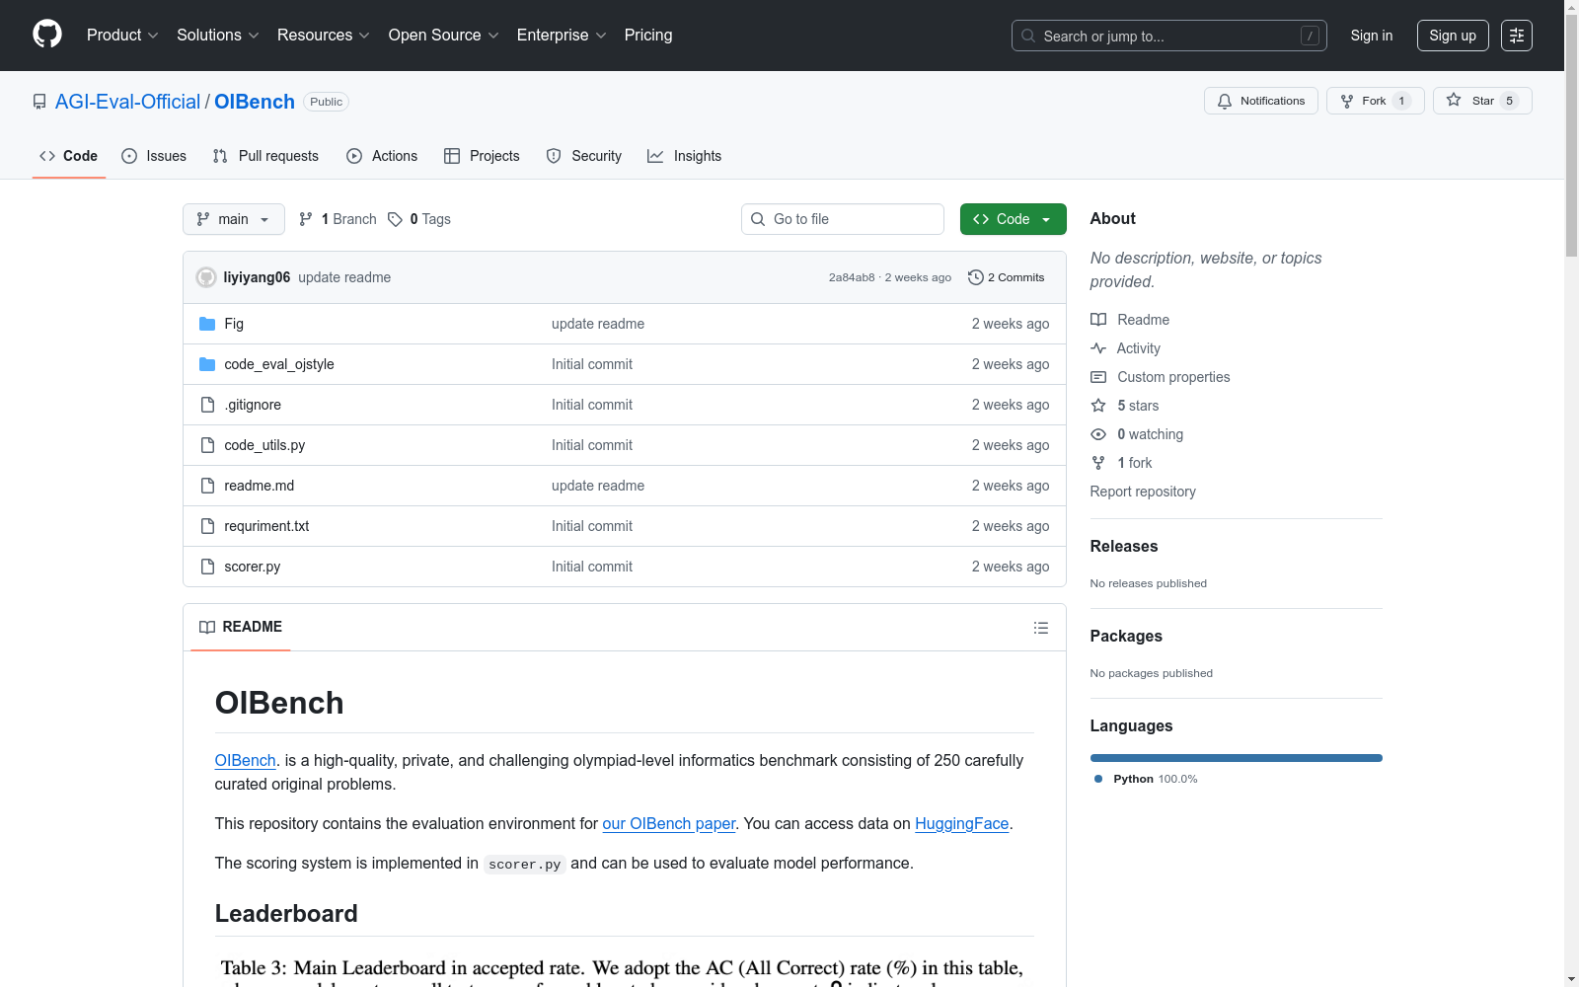The image size is (1579, 987).
Task: Click the page vertical scrollbar thumb
Action: 1571,136
